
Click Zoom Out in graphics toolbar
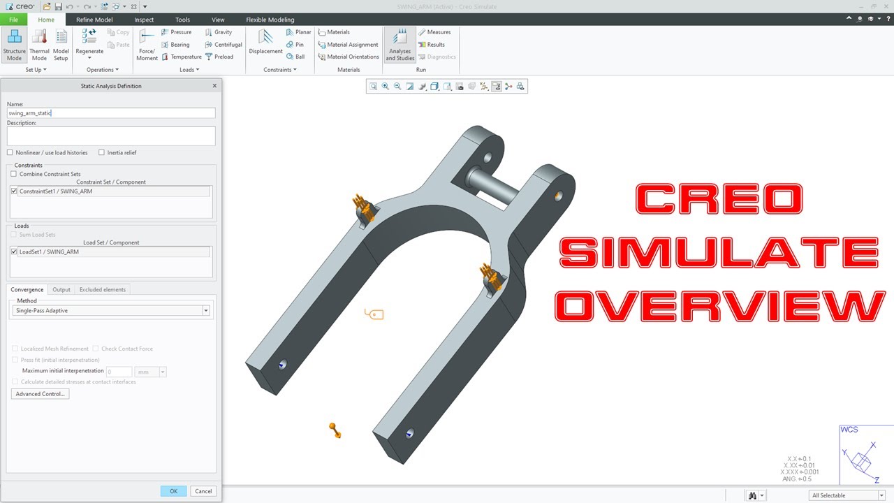point(397,87)
